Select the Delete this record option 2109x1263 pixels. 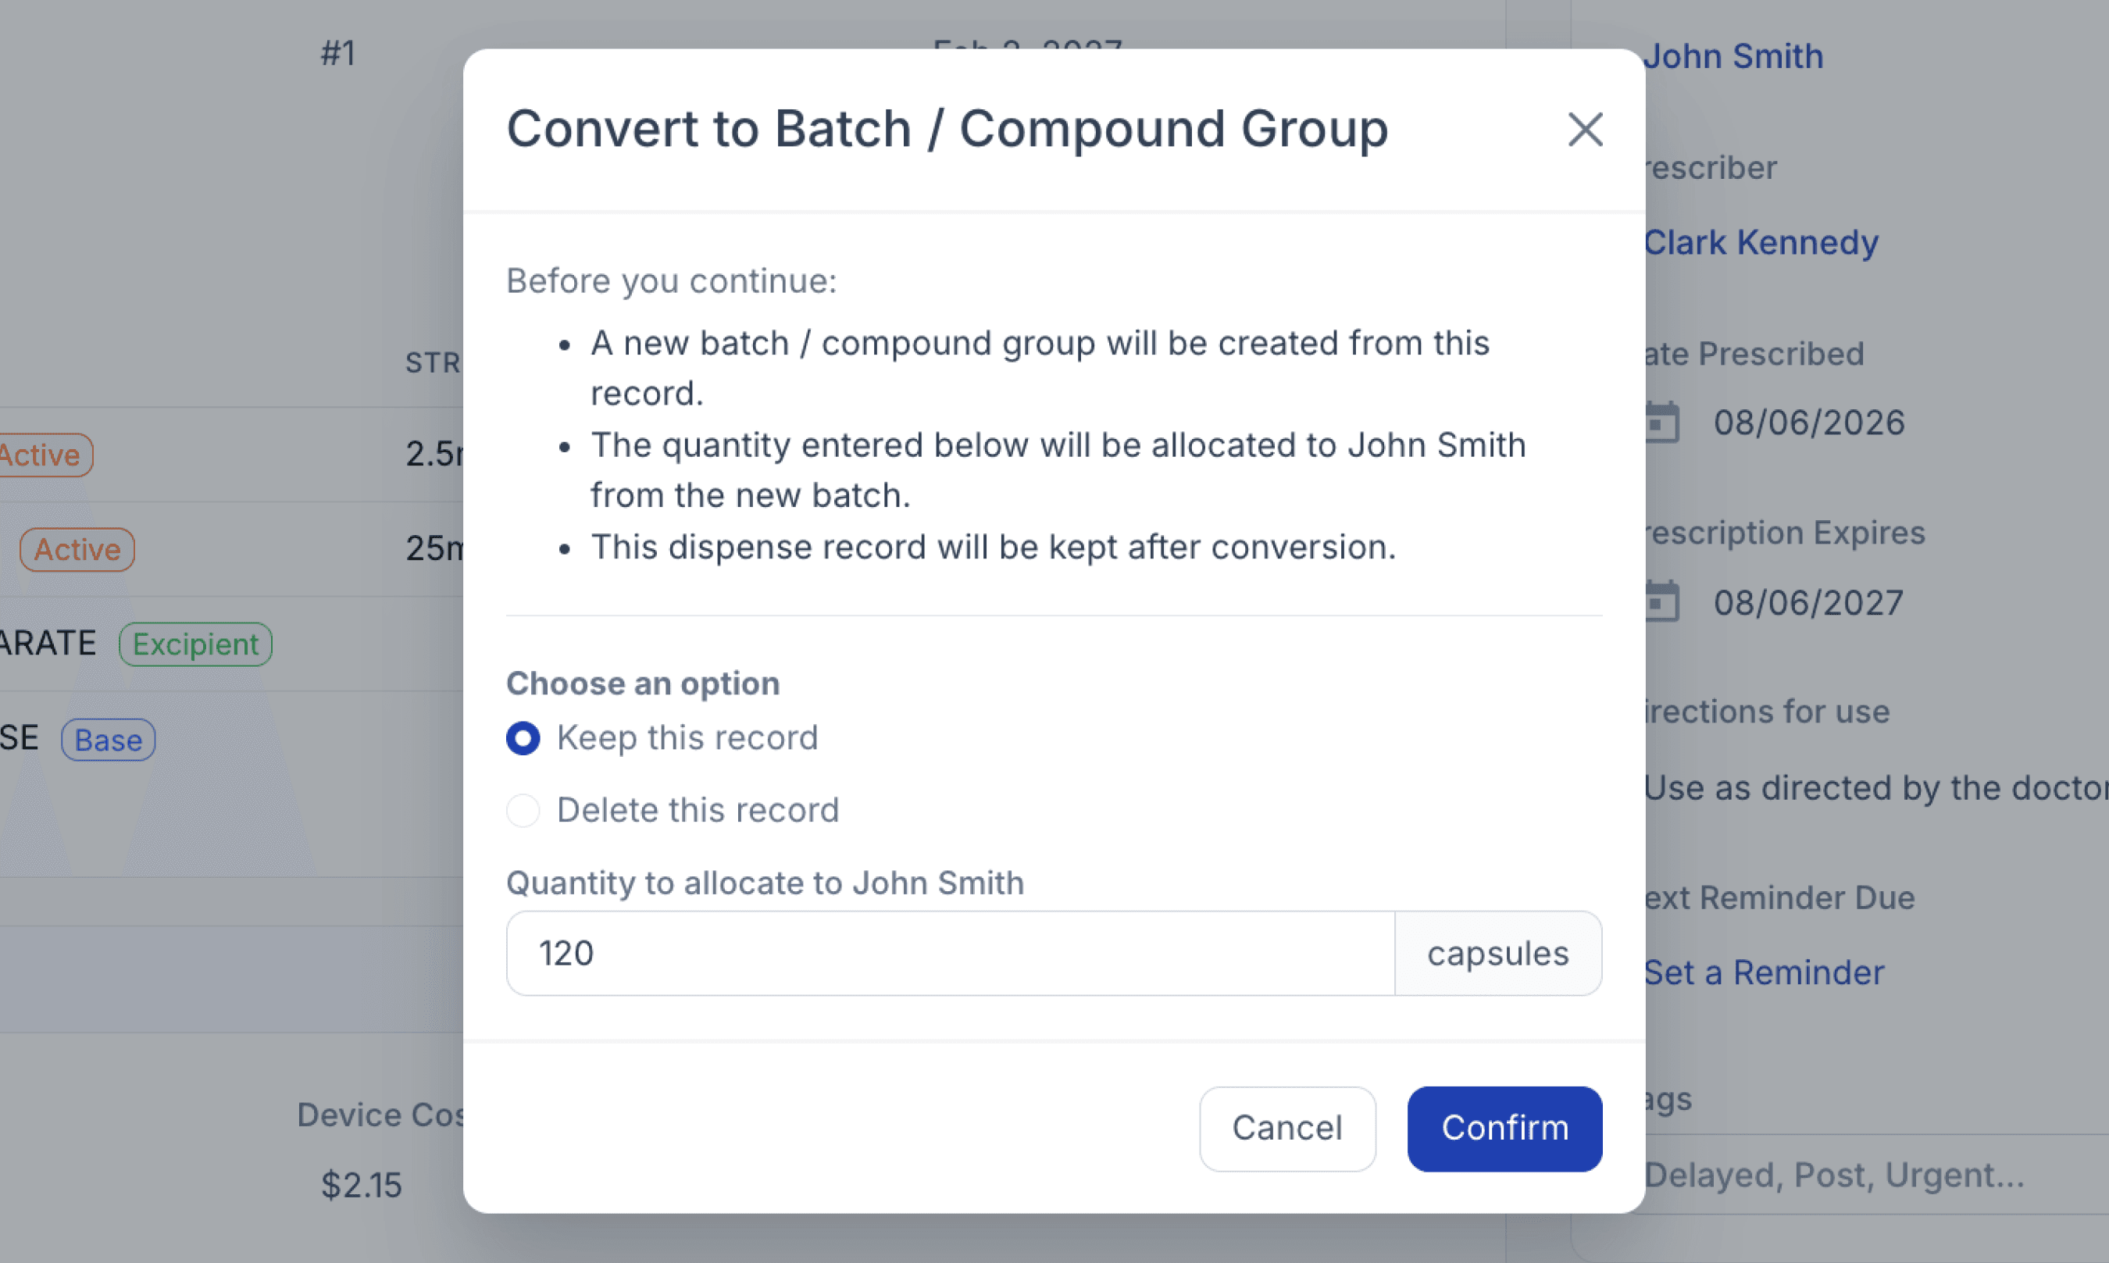point(523,810)
